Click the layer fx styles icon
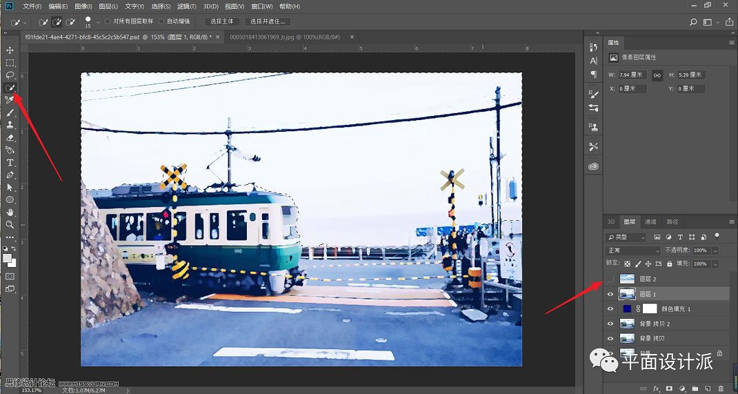 656,388
